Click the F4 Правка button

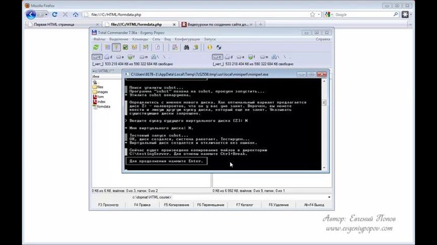(142, 205)
